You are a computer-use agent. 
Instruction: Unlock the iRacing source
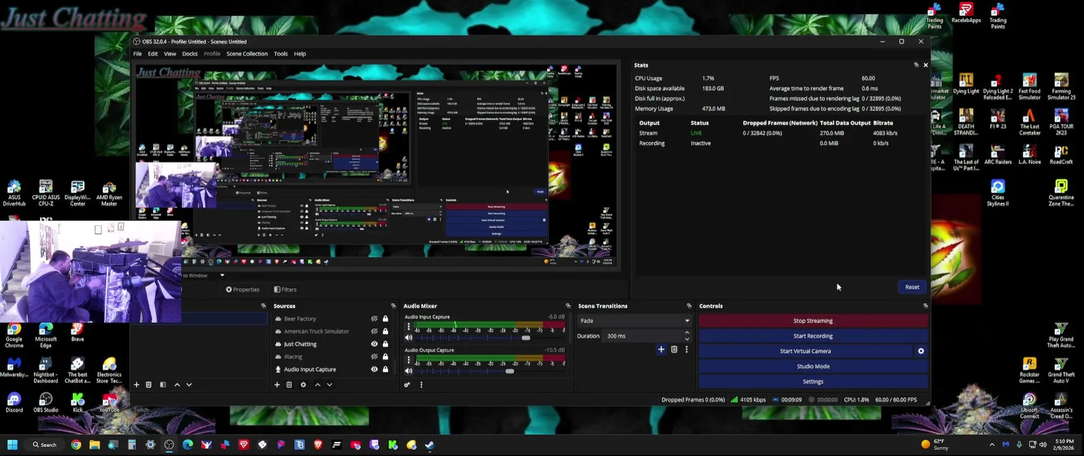385,357
